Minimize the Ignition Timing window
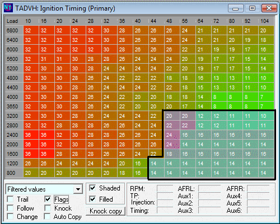The height and width of the screenshot is (224, 280). (235, 8)
